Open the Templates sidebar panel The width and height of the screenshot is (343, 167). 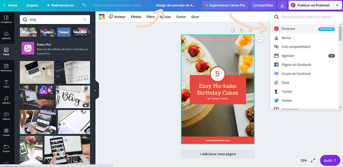[x=6, y=19]
